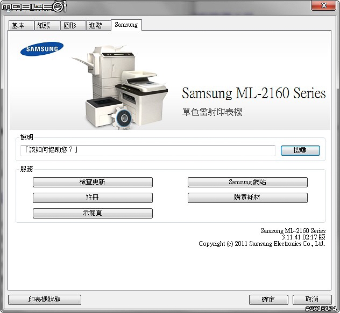Click the 購買耗材 button
This screenshot has width=340, height=313.
[x=247, y=198]
